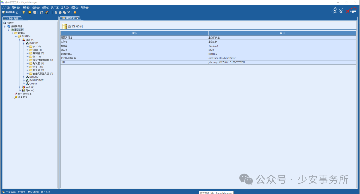The width and height of the screenshot is (360, 194).
Task: Click the 新建查询 button
Action: click(x=10, y=12)
